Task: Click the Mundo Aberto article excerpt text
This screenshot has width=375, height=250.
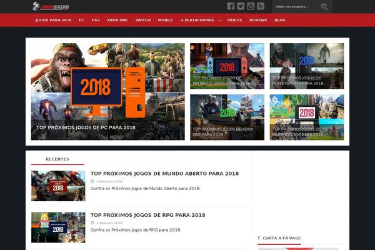Action: coord(146,188)
